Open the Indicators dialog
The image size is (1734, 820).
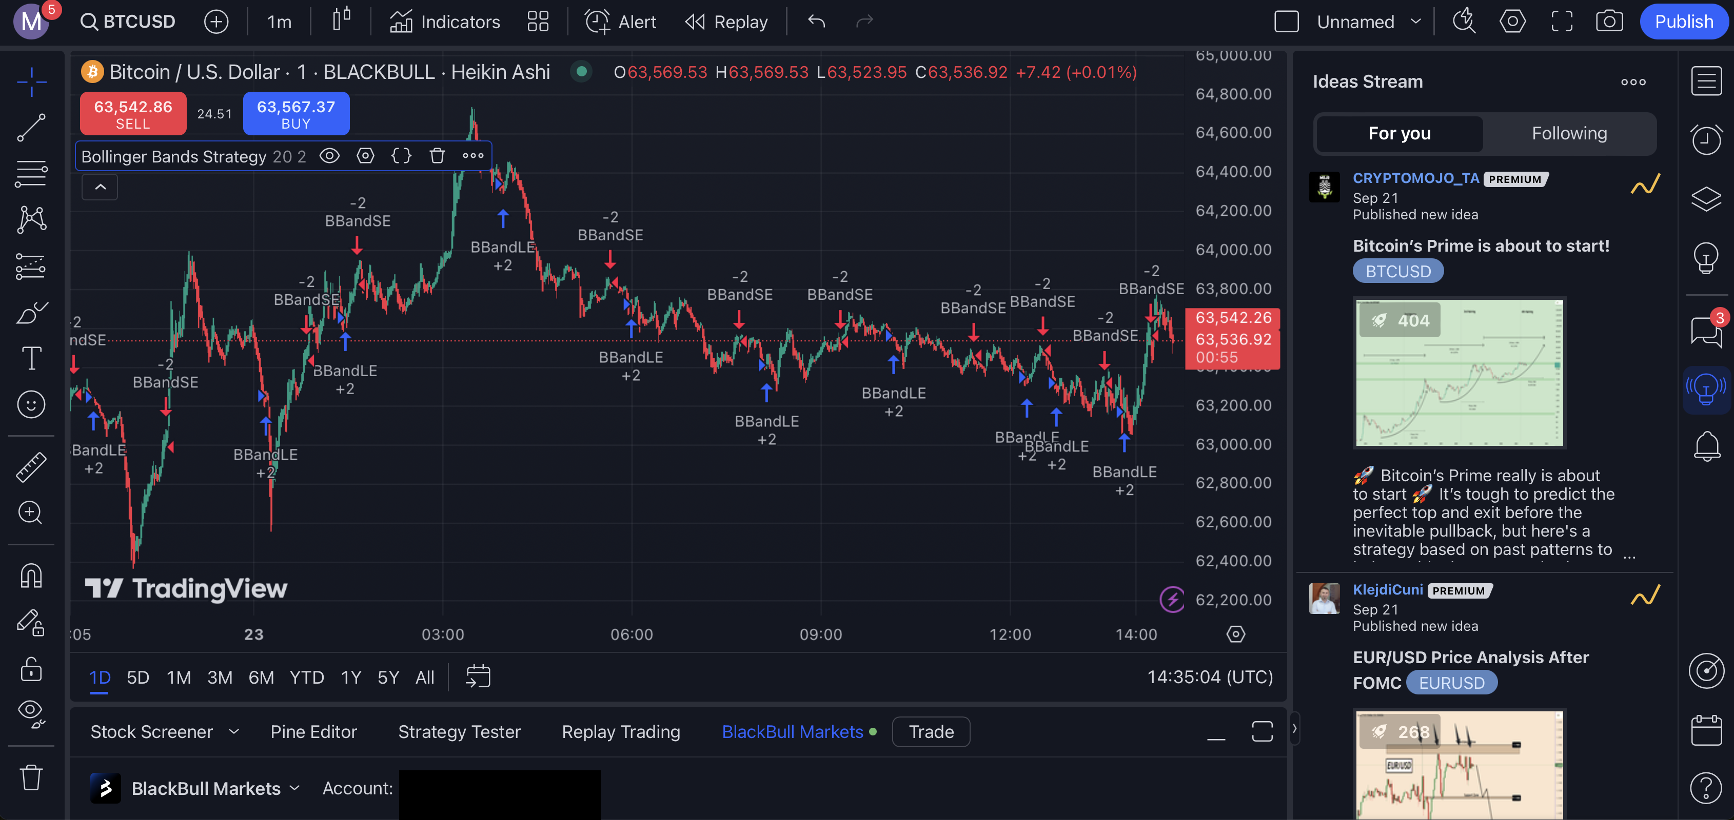pyautogui.click(x=445, y=22)
